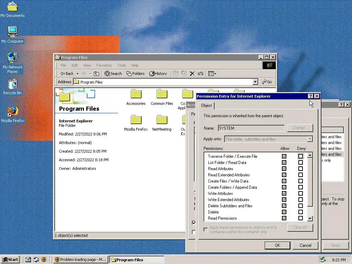Switch to Problem loading page taskbar button
Image resolution: width=352 pixels, height=264 pixels.
click(81, 260)
